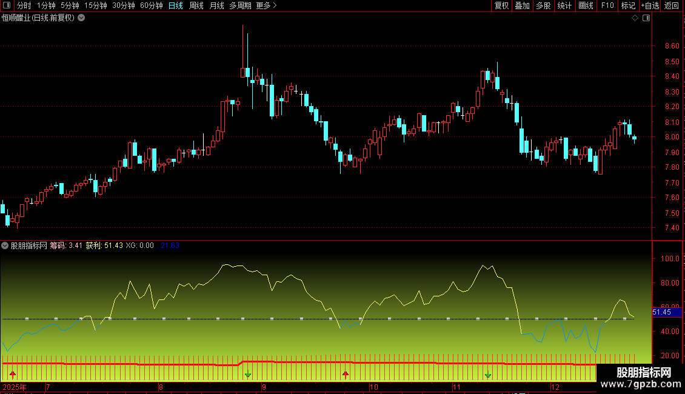Open the 画线 drawing tools
Image resolution: width=685 pixels, height=394 pixels.
586,5
